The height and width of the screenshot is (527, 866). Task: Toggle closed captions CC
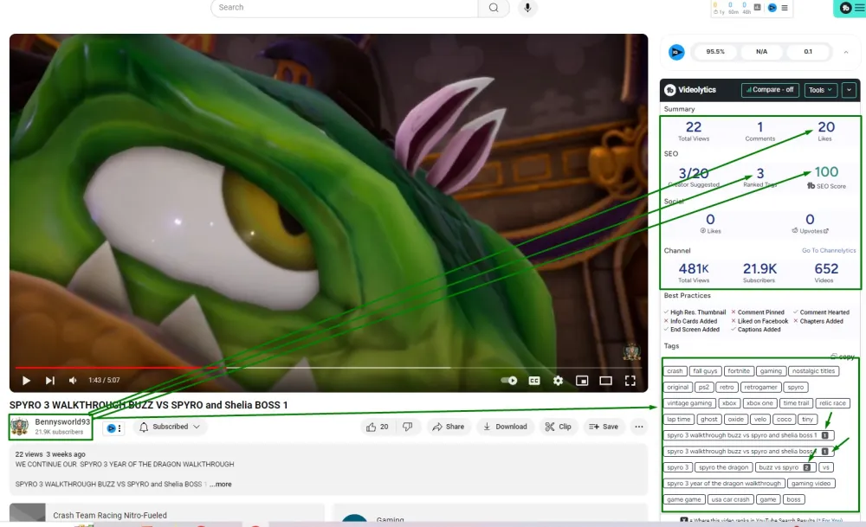(534, 380)
